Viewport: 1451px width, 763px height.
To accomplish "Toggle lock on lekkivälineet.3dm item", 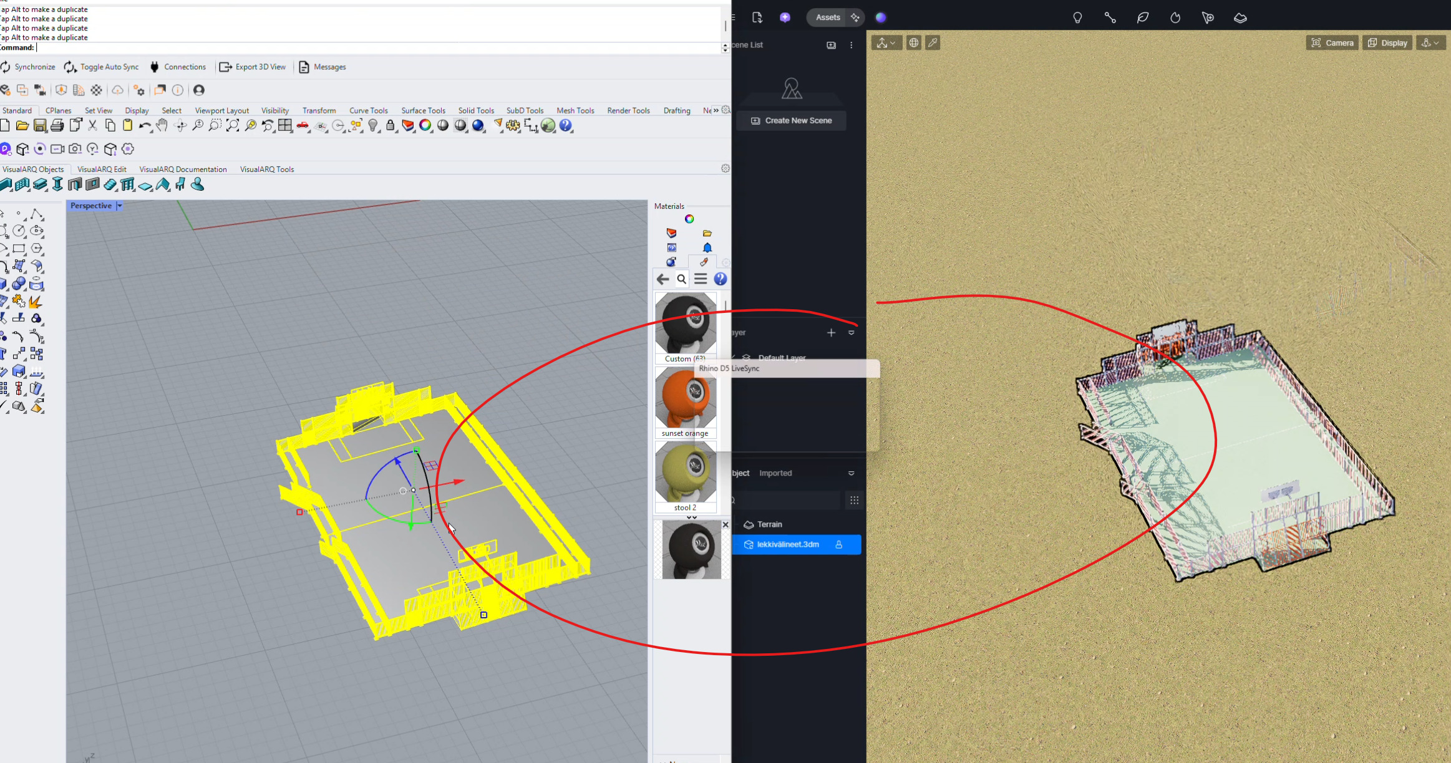I will pos(838,544).
